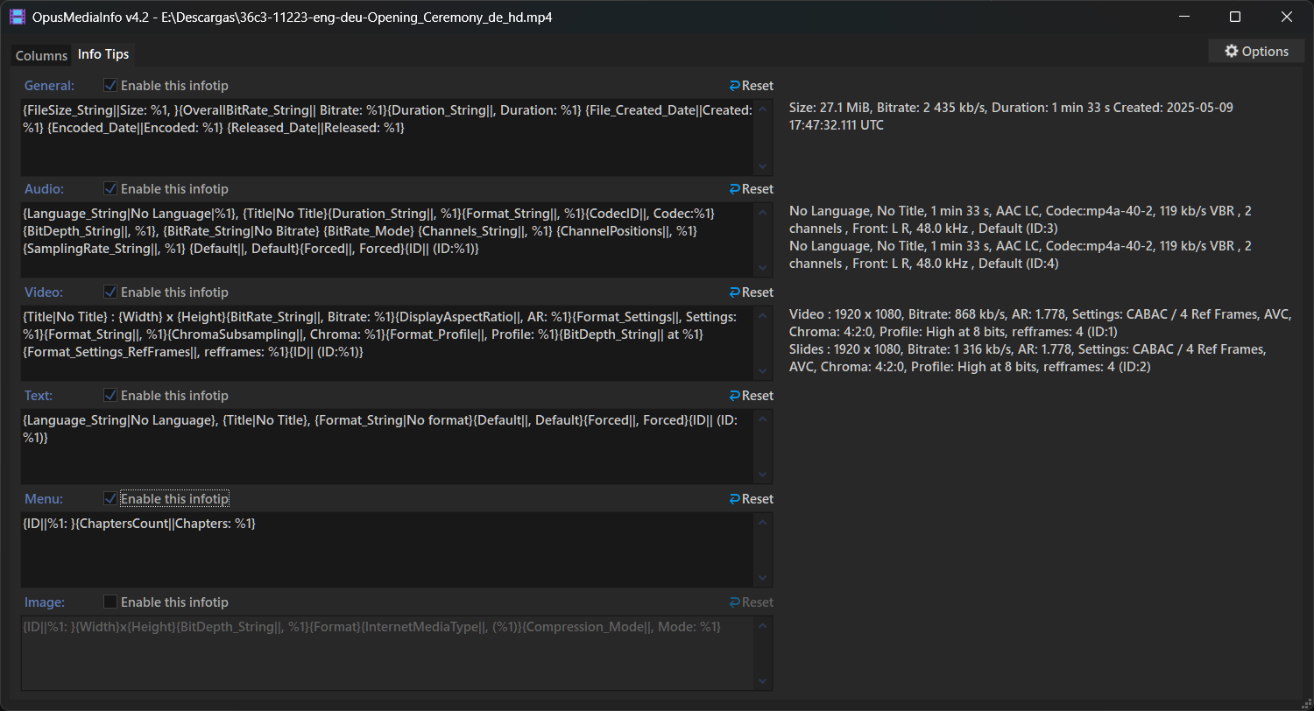This screenshot has height=711, width=1314.
Task: Select the Info Tips tab
Action: (103, 54)
